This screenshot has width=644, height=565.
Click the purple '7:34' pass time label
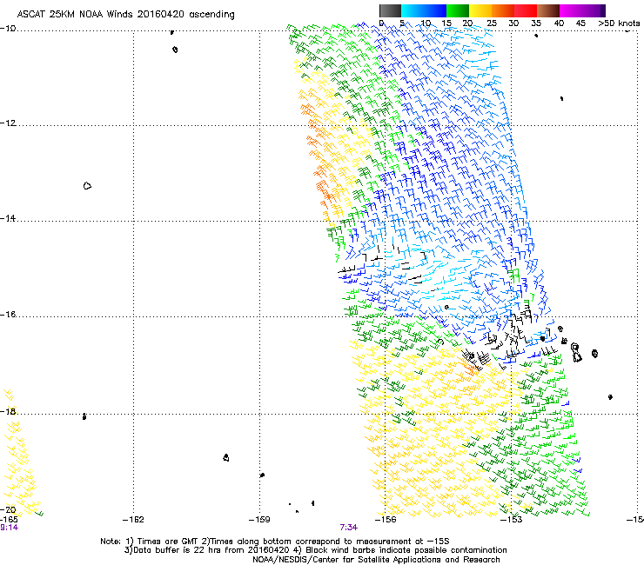(x=348, y=528)
